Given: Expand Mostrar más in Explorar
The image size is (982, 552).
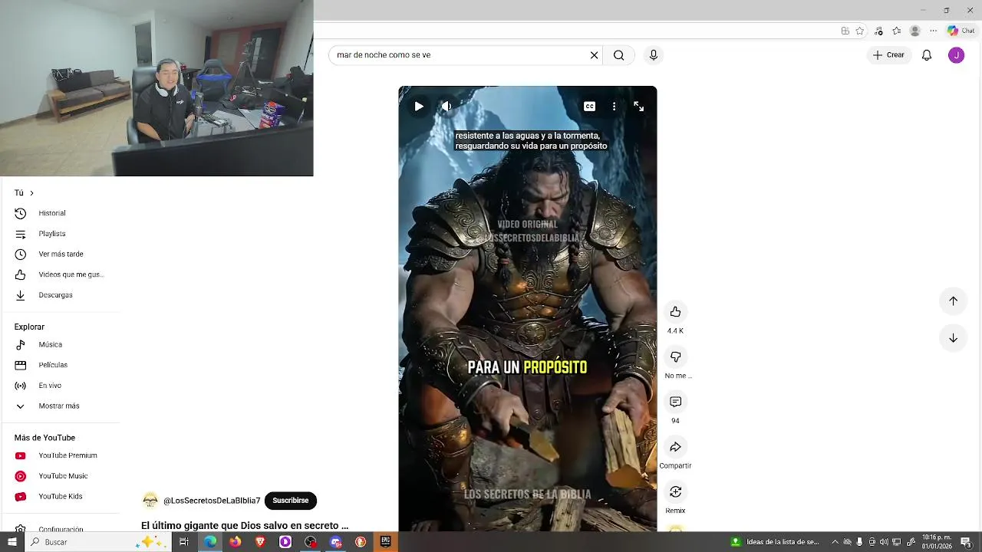Looking at the screenshot, I should tap(60, 406).
